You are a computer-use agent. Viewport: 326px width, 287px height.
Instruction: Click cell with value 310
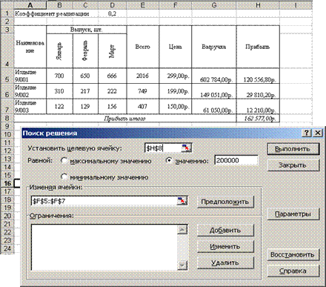(59, 91)
